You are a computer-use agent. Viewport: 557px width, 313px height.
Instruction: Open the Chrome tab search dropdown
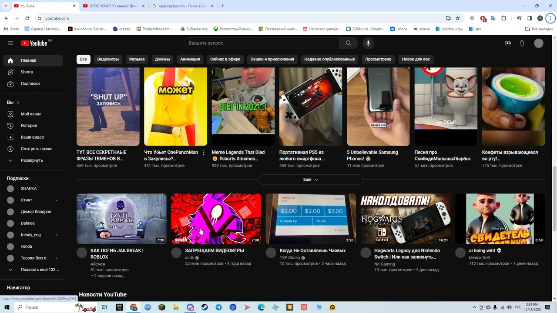[x=6, y=6]
